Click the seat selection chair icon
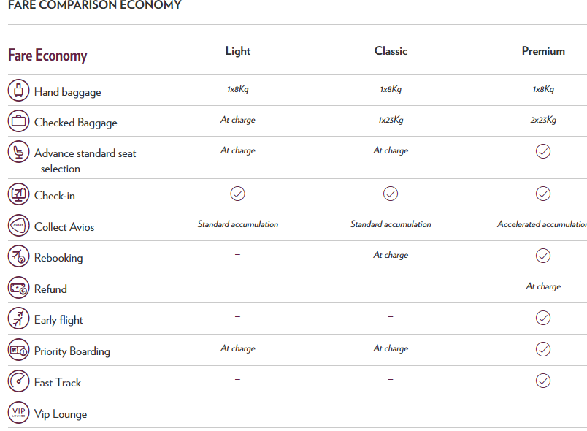Screen dimensions: 587x431 [18, 152]
